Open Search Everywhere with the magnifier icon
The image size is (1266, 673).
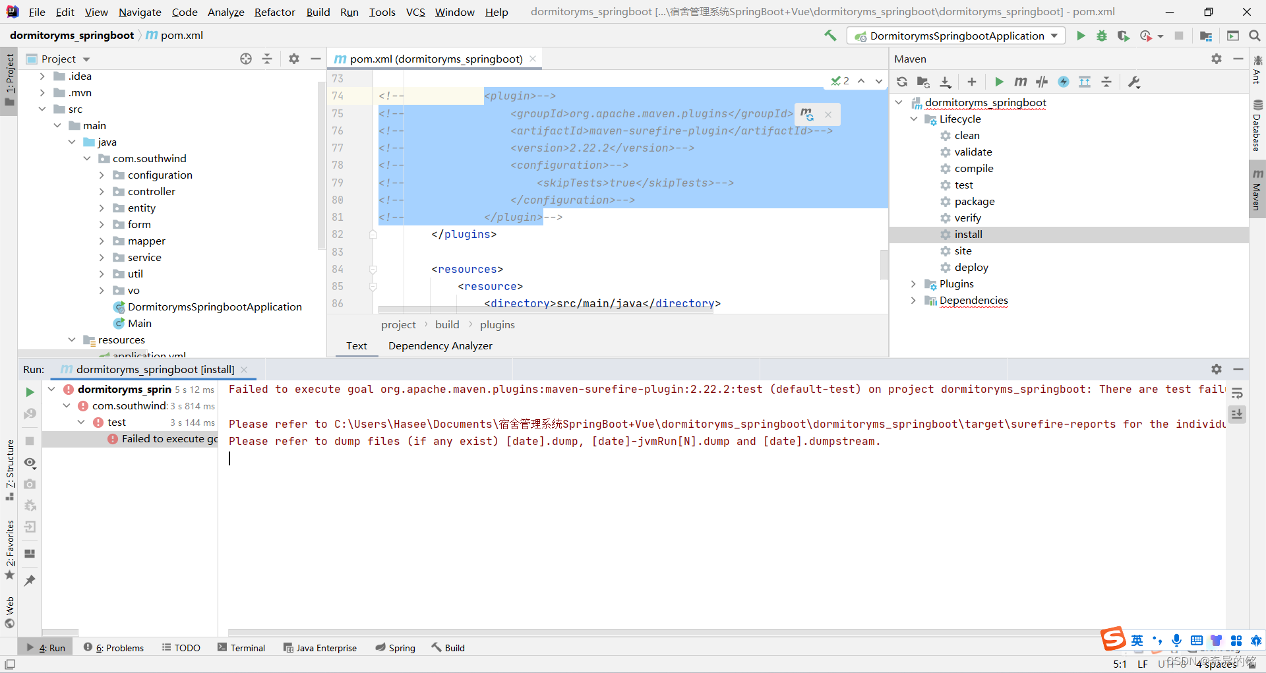coord(1254,36)
